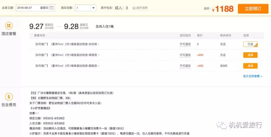Expand 显示全部套餐 list

[x=252, y=76]
